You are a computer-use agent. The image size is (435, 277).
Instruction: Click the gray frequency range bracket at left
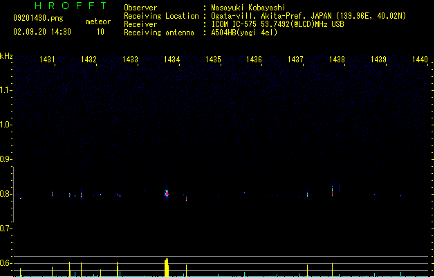pos(13,195)
